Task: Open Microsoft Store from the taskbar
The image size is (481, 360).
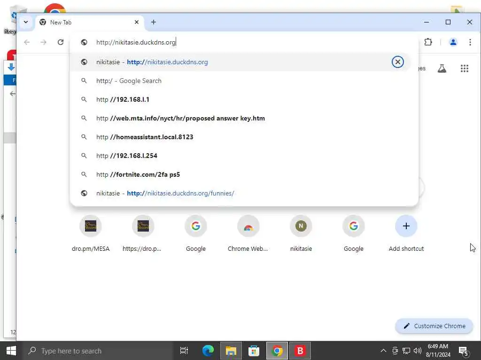Action: coord(254,351)
